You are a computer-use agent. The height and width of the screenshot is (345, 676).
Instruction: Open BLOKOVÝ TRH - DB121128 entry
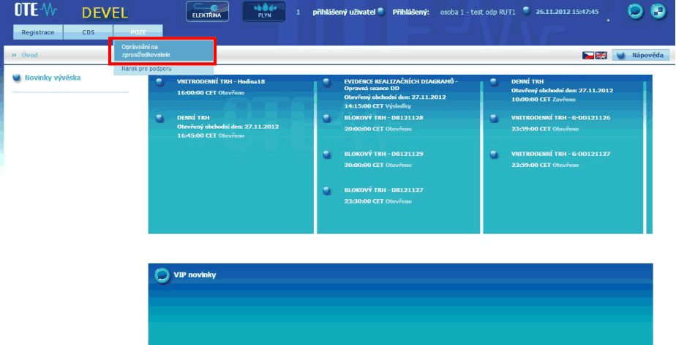[383, 117]
